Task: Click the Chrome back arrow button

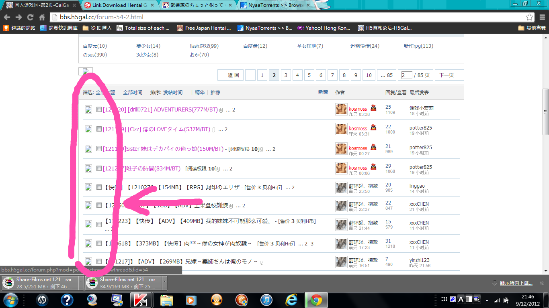Action: click(7, 17)
